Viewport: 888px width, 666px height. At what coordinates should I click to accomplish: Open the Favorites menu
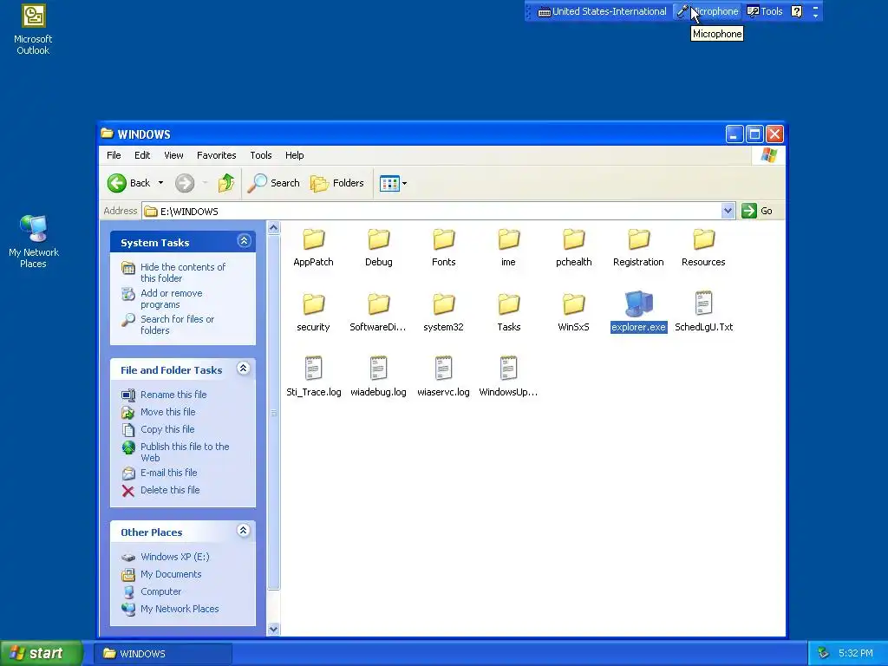(x=216, y=155)
